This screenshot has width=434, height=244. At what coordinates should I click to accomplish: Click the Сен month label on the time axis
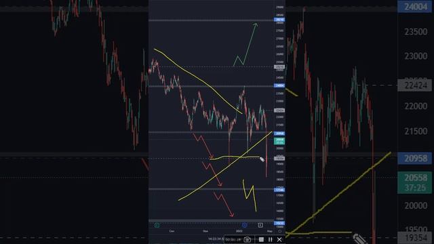(172, 231)
